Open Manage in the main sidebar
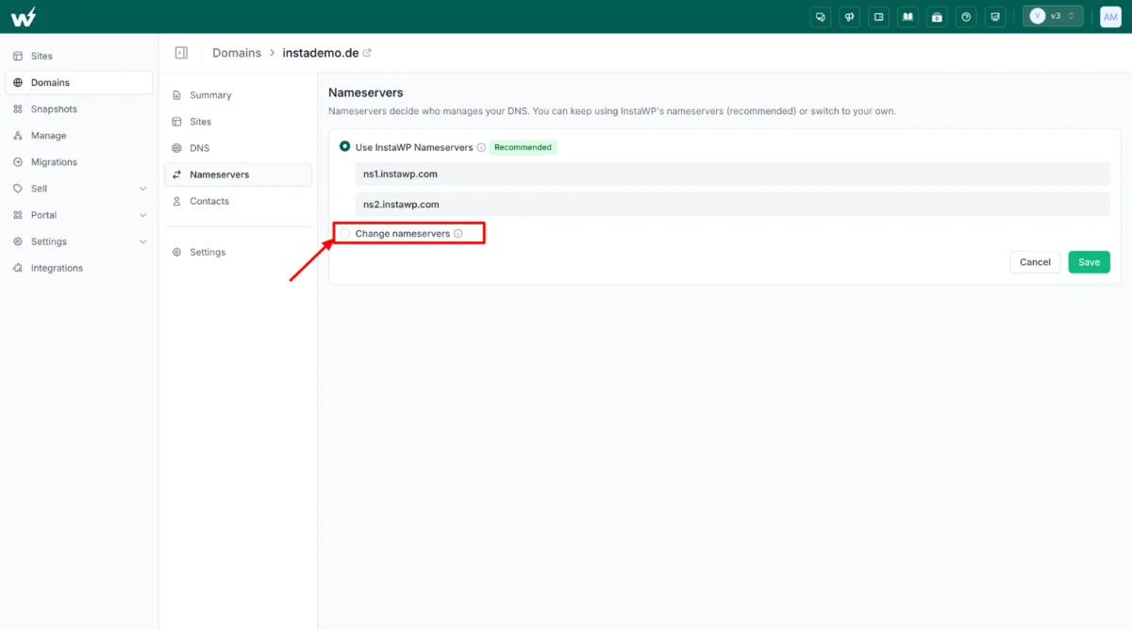This screenshot has height=630, width=1132. pos(79,136)
